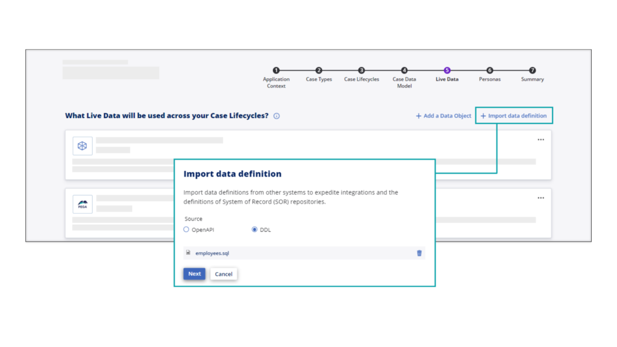This screenshot has width=617, height=347.
Task: Click the Add a Data Object link
Action: [x=443, y=116]
